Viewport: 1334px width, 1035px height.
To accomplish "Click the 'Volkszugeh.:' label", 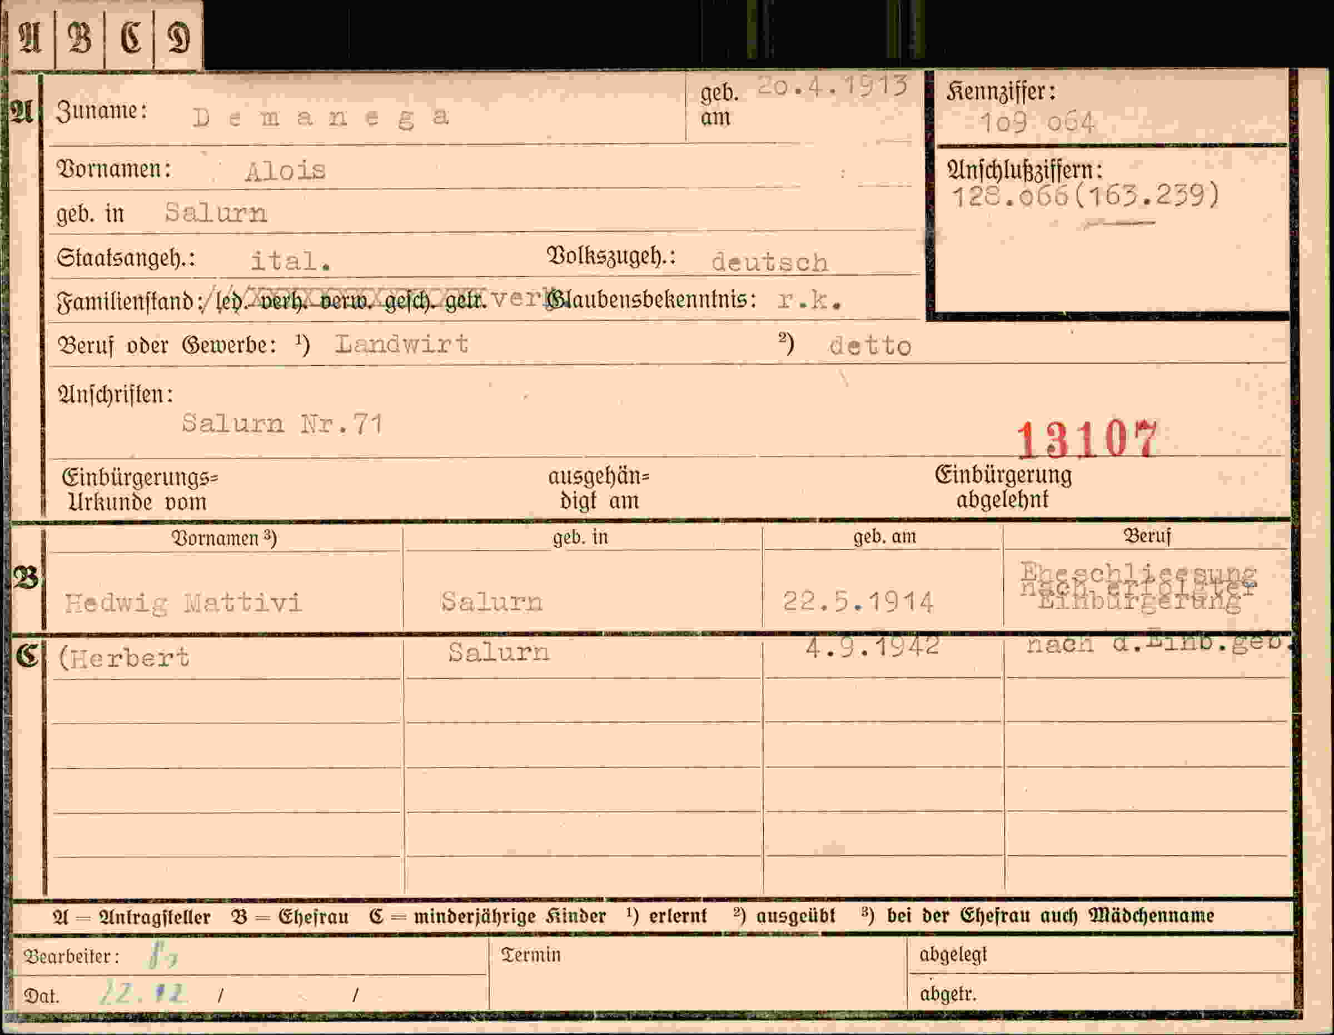I will pyautogui.click(x=611, y=256).
